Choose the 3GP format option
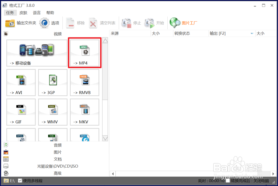Viewport: 278px width, 186px height. (x=53, y=82)
